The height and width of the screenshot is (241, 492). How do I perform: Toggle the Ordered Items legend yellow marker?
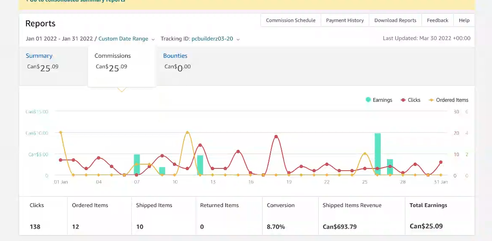(431, 100)
